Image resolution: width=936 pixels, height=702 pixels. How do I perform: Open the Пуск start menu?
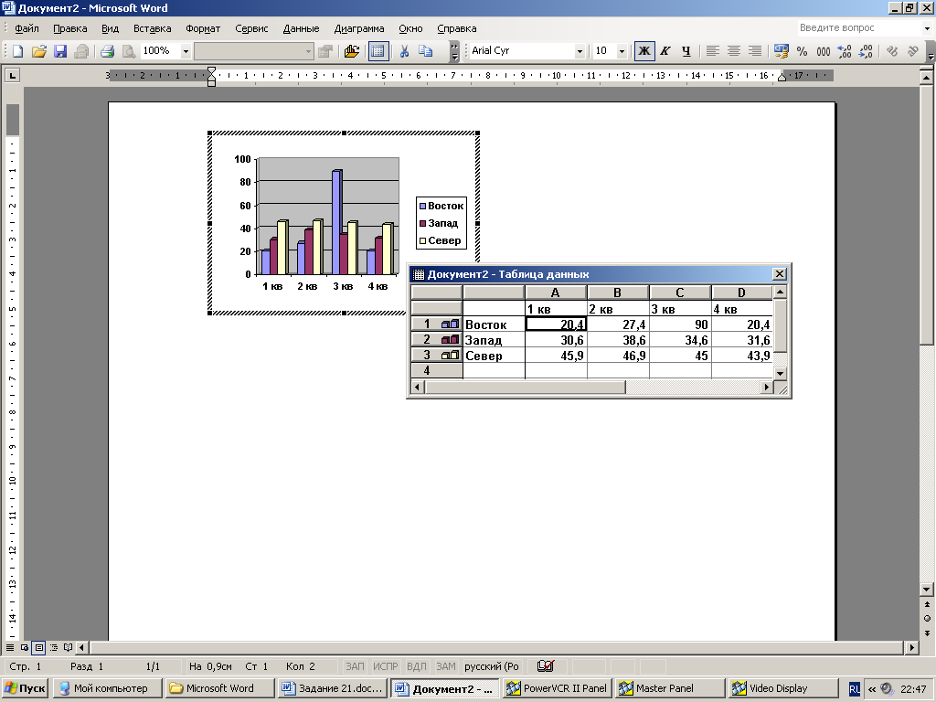25,688
